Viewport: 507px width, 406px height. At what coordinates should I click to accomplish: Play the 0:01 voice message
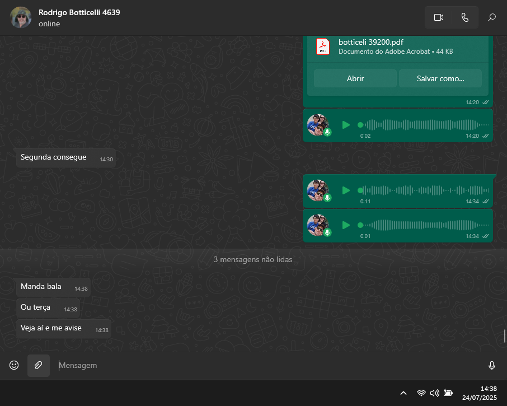point(346,225)
